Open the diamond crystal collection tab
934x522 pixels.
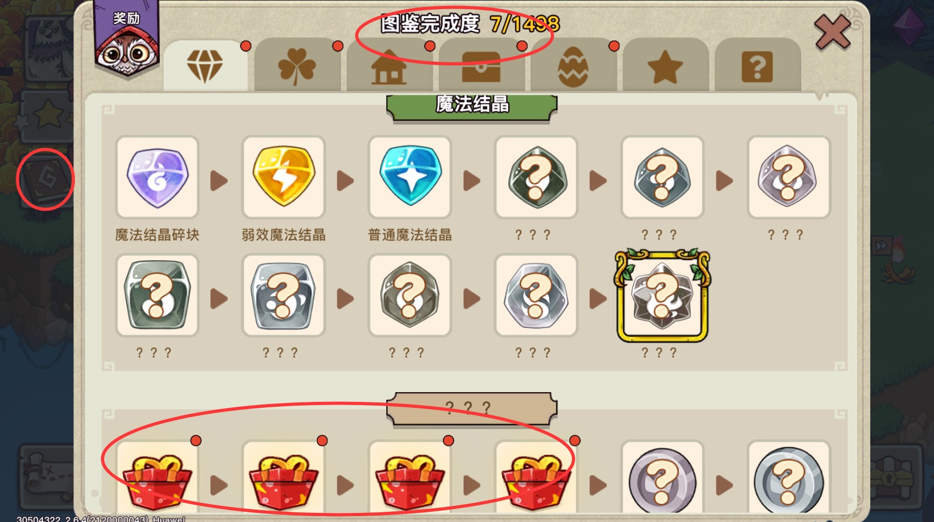click(x=205, y=66)
